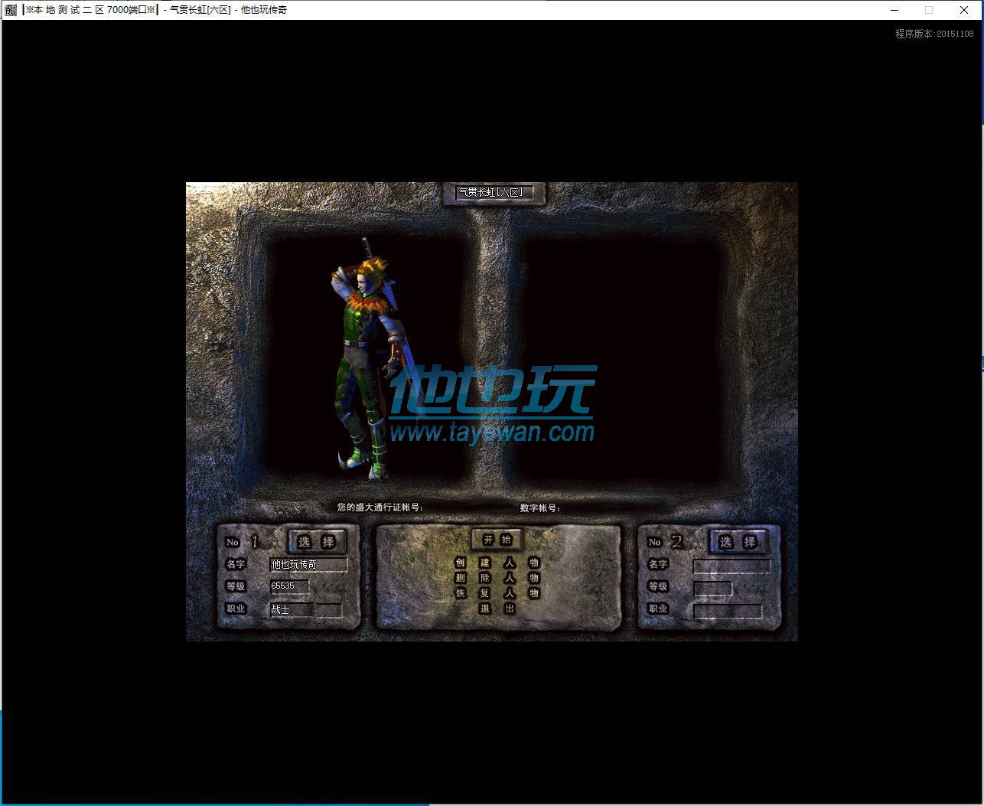Image resolution: width=984 pixels, height=806 pixels.
Task: Close the game window
Action: point(964,10)
